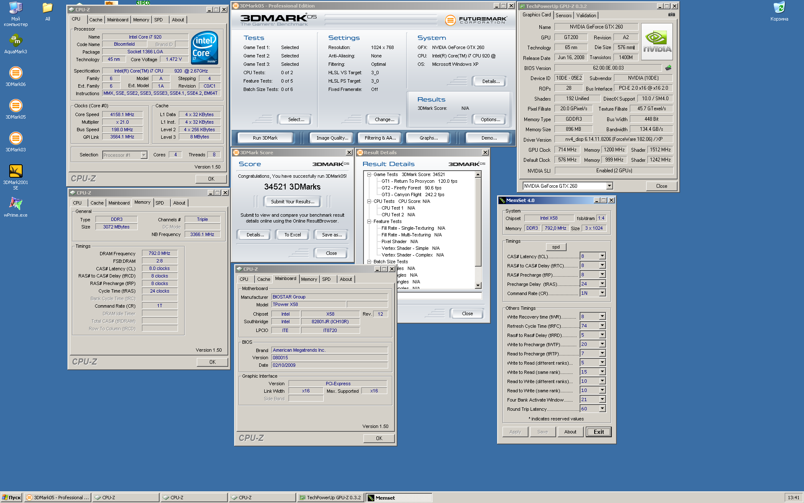The height and width of the screenshot is (503, 804).
Task: Click Submit Your Results button
Action: tap(292, 202)
